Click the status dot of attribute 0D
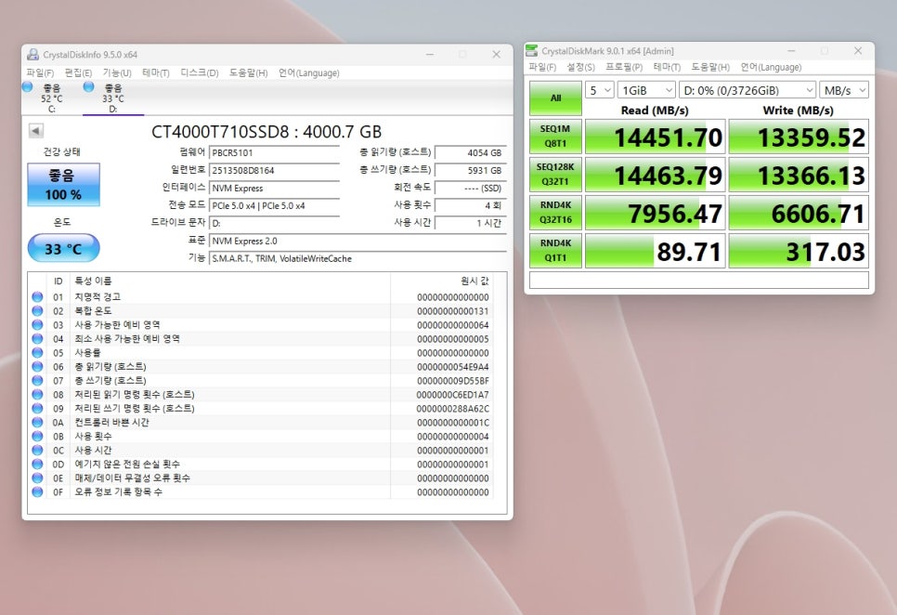Screen dimensions: 897x615 click(38, 464)
